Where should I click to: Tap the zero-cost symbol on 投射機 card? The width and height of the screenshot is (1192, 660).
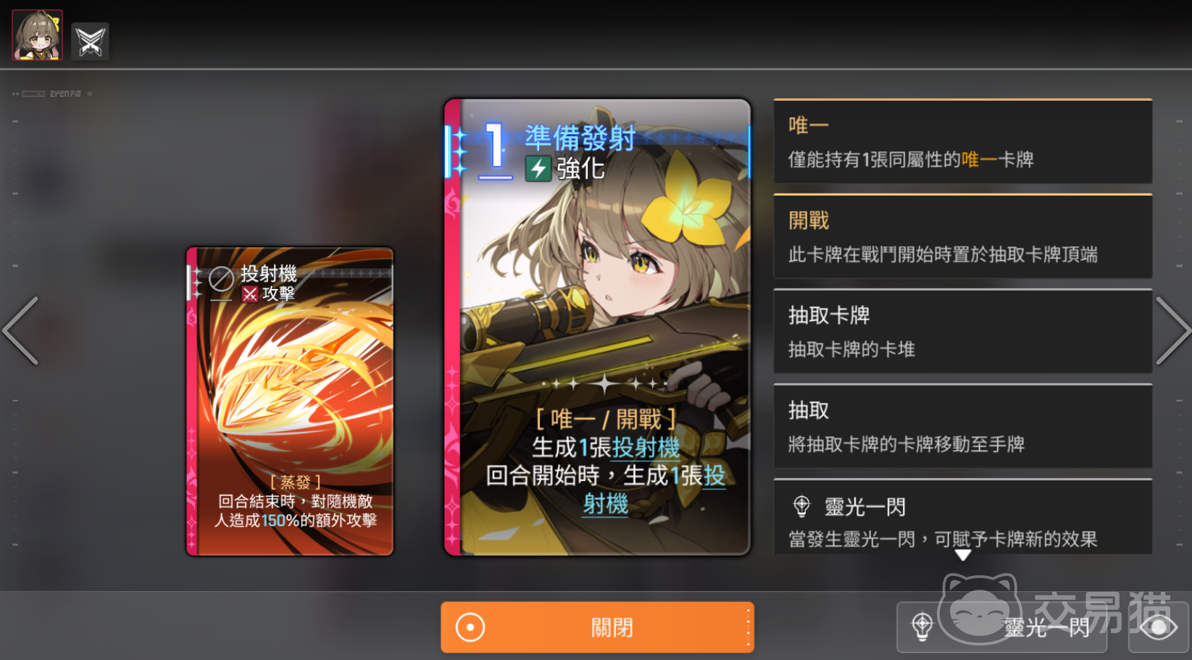coord(221,279)
